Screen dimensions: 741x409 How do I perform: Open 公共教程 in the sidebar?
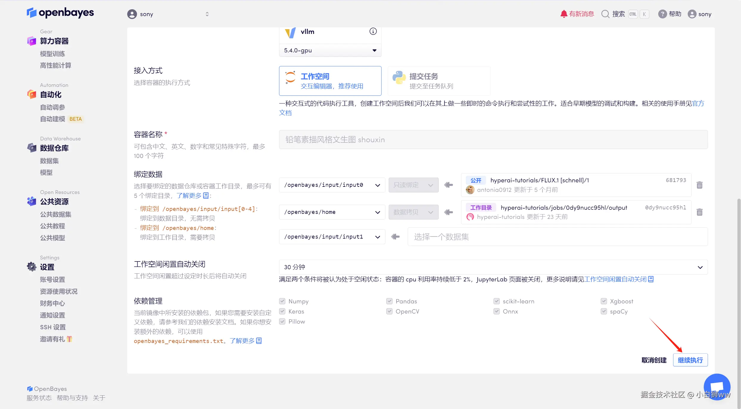[x=52, y=226]
